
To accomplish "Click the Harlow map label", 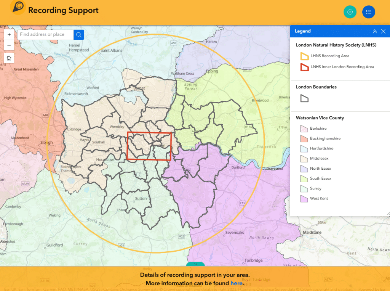I will pos(211,42).
